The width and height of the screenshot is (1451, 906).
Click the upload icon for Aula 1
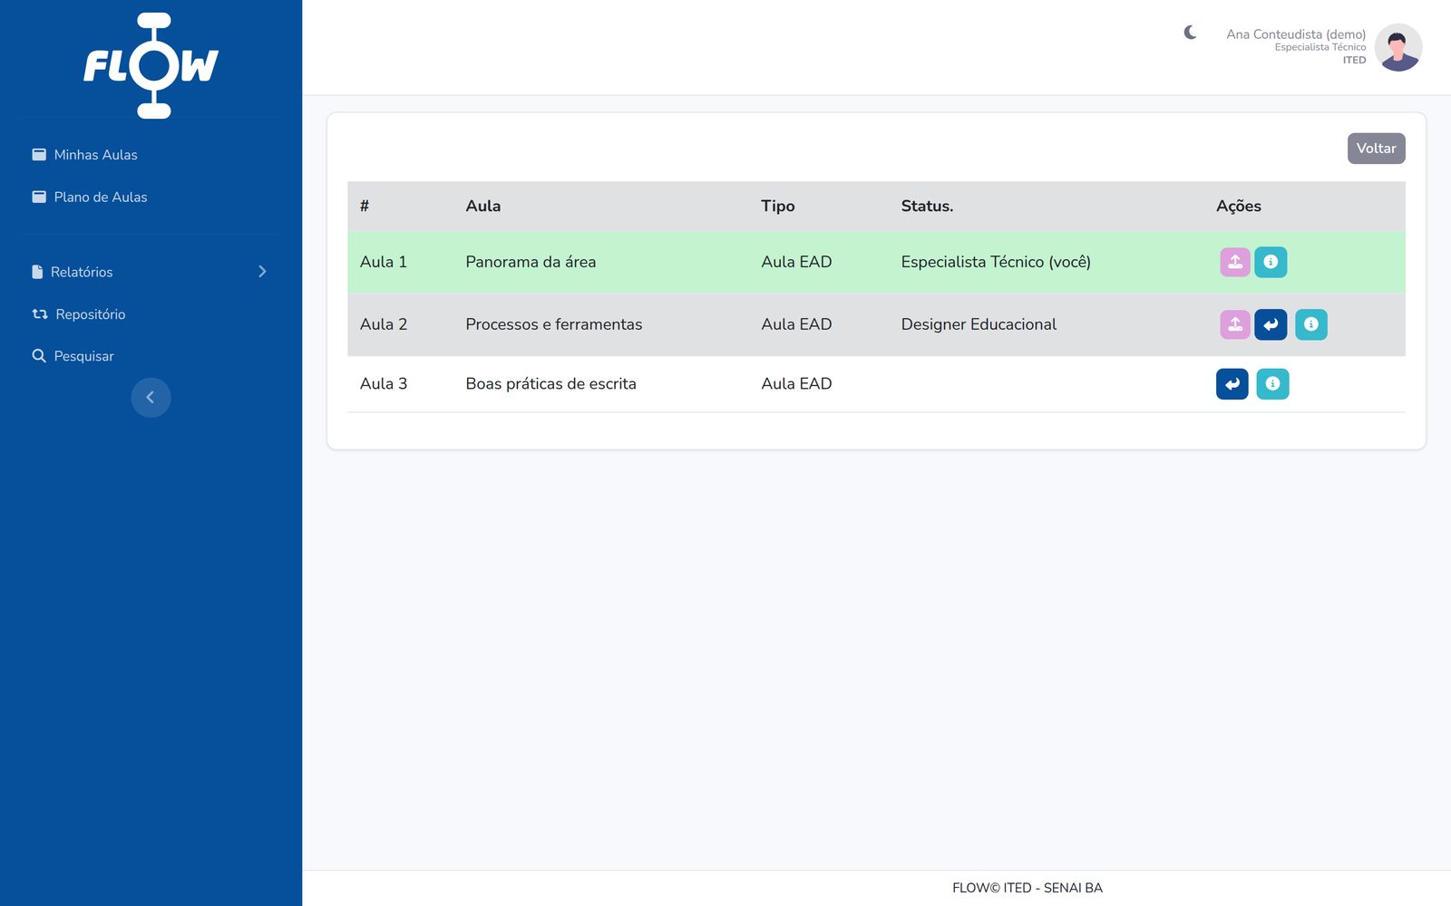(1235, 262)
